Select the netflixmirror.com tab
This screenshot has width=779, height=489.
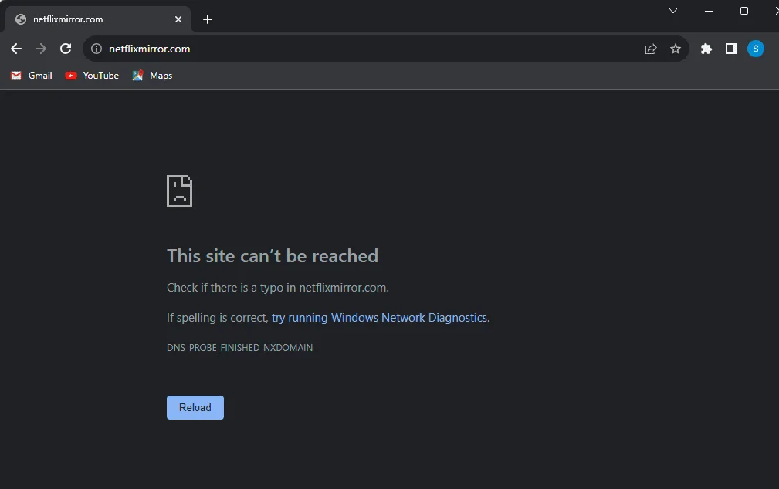[x=98, y=19]
